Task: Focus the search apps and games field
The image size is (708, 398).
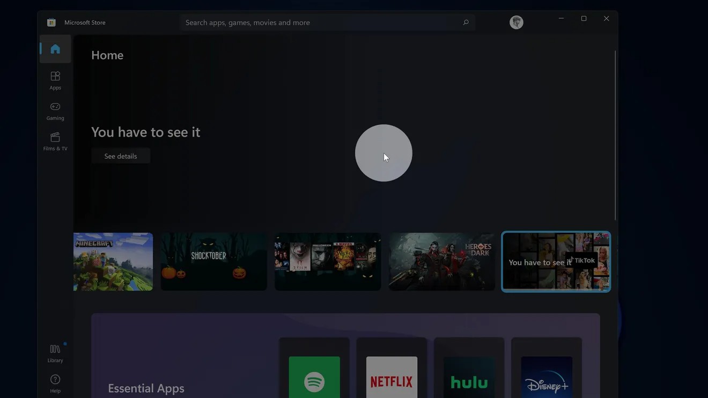Action: (327, 22)
